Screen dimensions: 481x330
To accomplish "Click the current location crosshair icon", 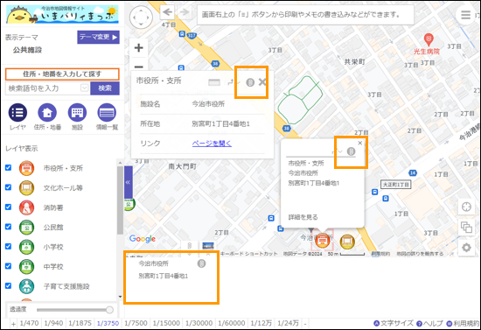I will [466, 207].
